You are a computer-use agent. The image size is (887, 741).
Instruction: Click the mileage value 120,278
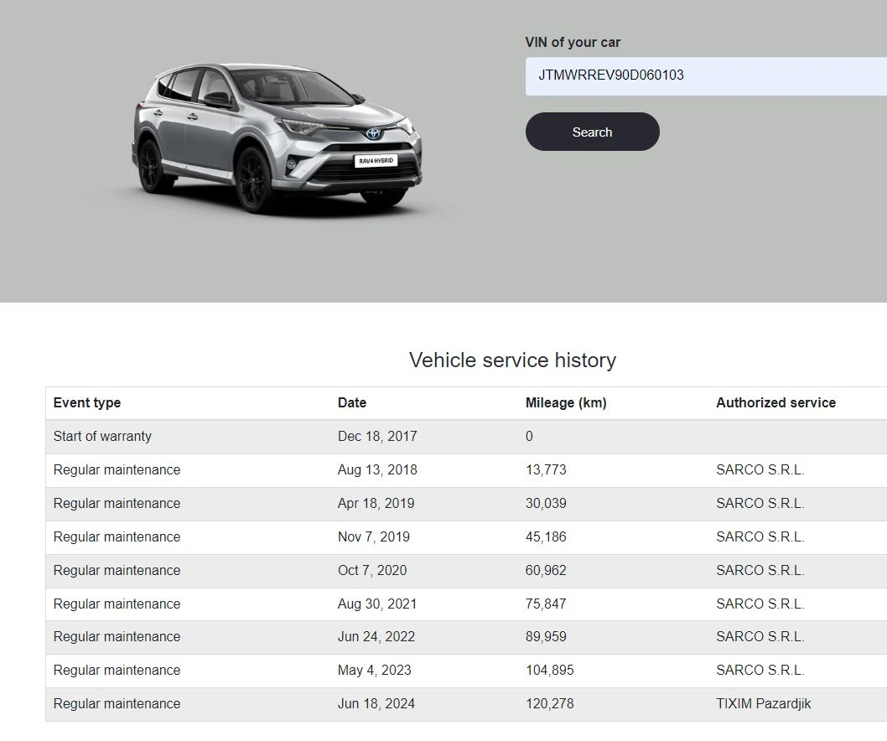(549, 704)
